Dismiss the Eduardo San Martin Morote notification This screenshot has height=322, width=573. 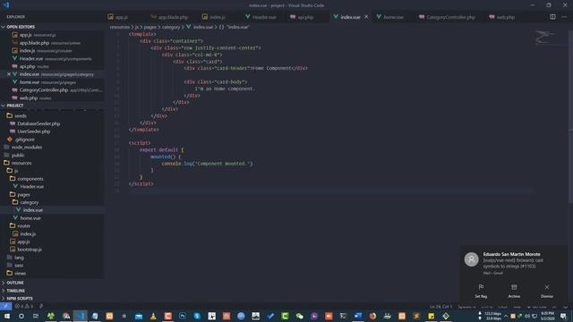coord(547,291)
